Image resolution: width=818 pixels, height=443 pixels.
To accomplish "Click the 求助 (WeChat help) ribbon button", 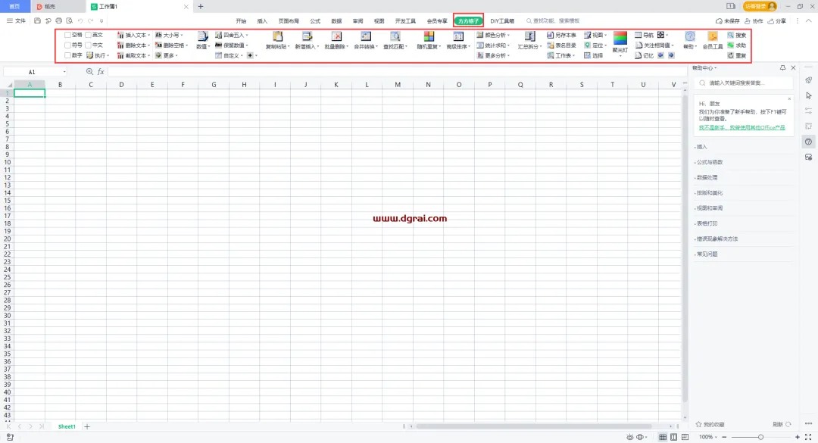I will click(x=737, y=45).
